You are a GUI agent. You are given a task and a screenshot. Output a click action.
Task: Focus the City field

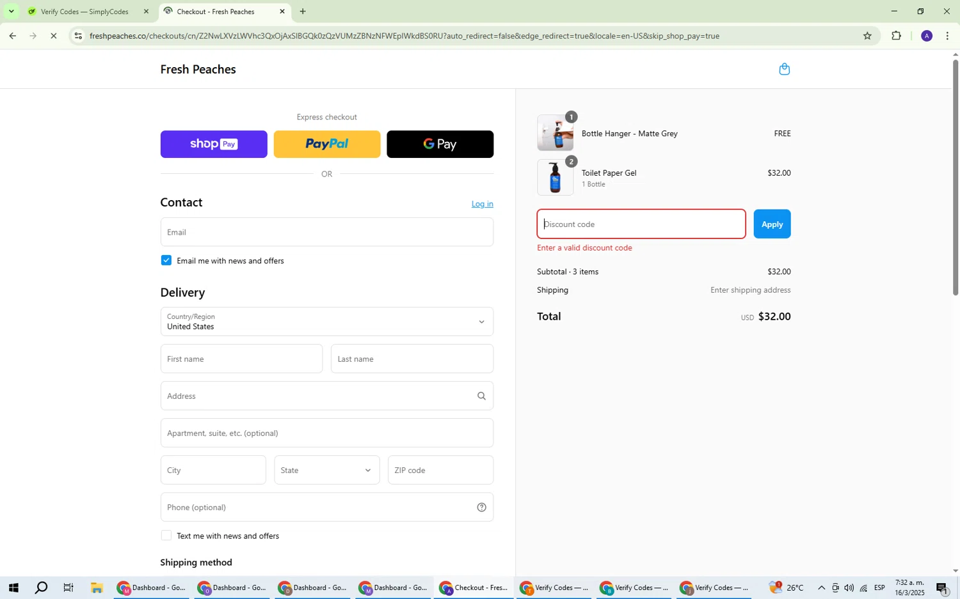pos(213,471)
